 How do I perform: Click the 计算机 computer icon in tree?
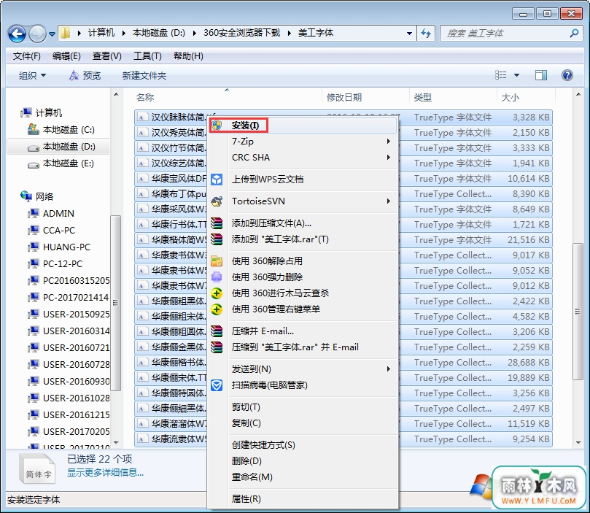(26, 112)
